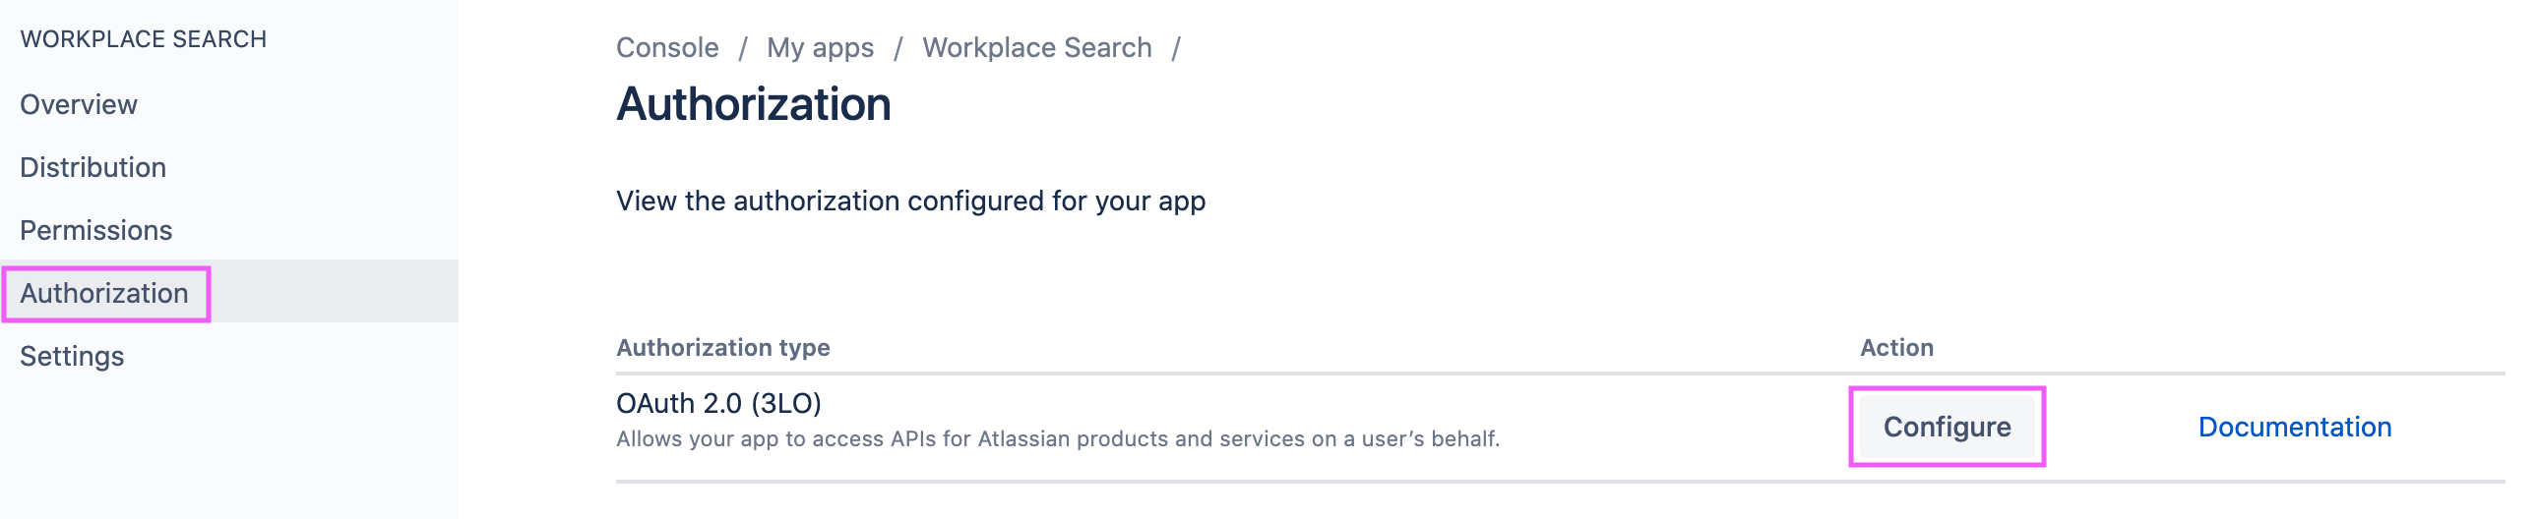Open the Permissions sidebar item
Screen dimensions: 2537x519
pos(95,230)
